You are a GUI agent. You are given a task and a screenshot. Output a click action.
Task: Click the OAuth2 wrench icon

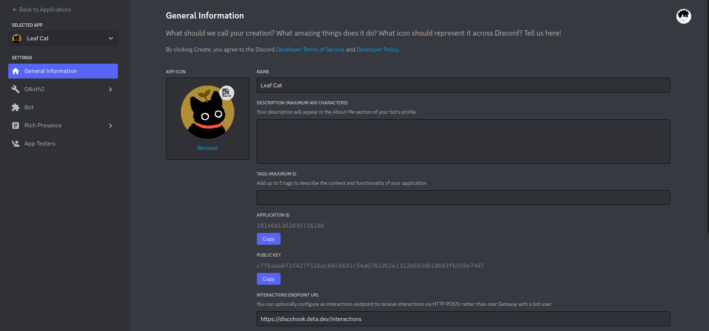click(16, 89)
